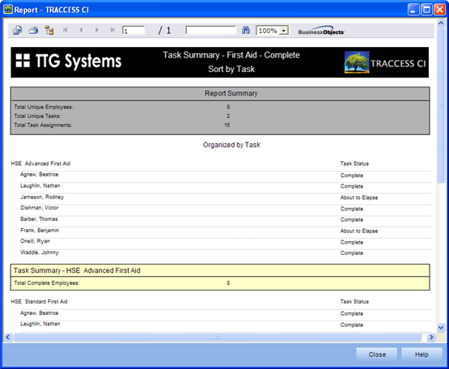Click the binoculars Find Text icon
Viewport: 449px width, 369px height.
246,30
